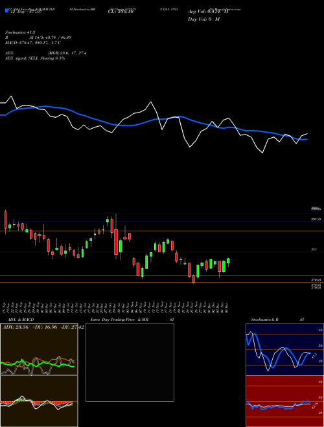The width and height of the screenshot is (324, 427).
Task: Click the MACD: 378.47, 380.17 values line
Action: click(33, 43)
